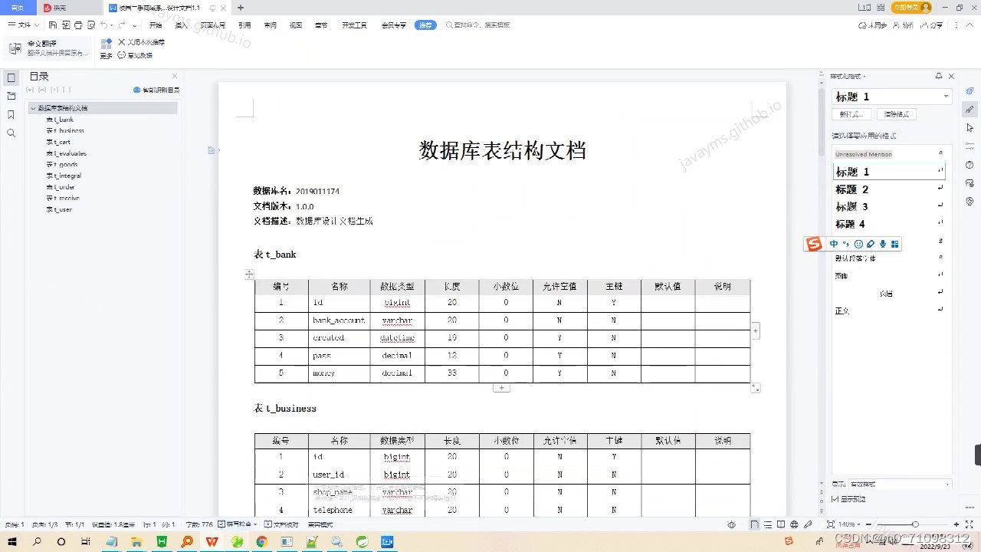Open a new document tab with plus

click(241, 8)
